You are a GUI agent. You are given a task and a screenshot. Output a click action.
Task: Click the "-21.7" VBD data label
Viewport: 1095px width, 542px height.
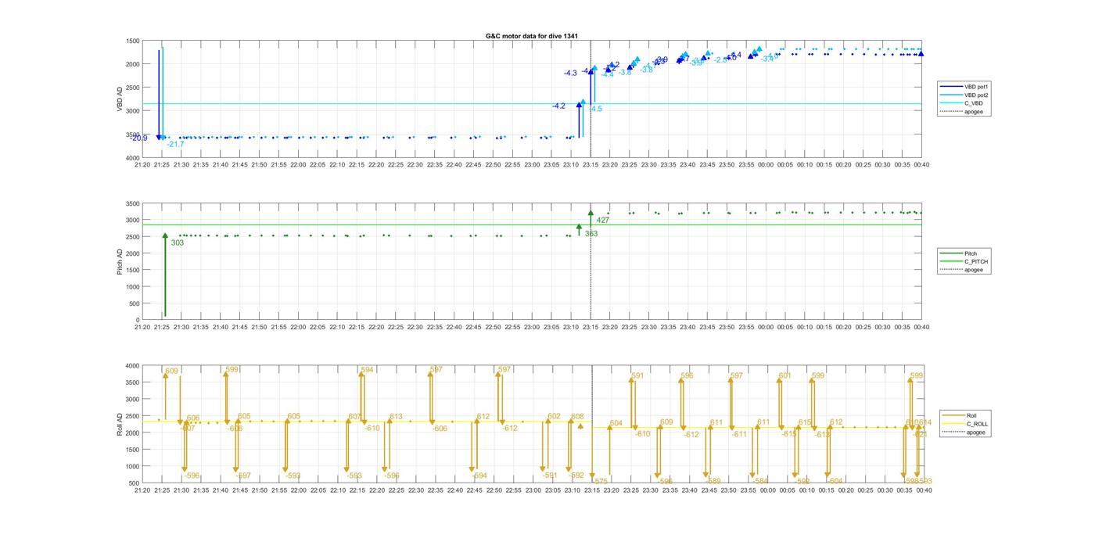(175, 144)
